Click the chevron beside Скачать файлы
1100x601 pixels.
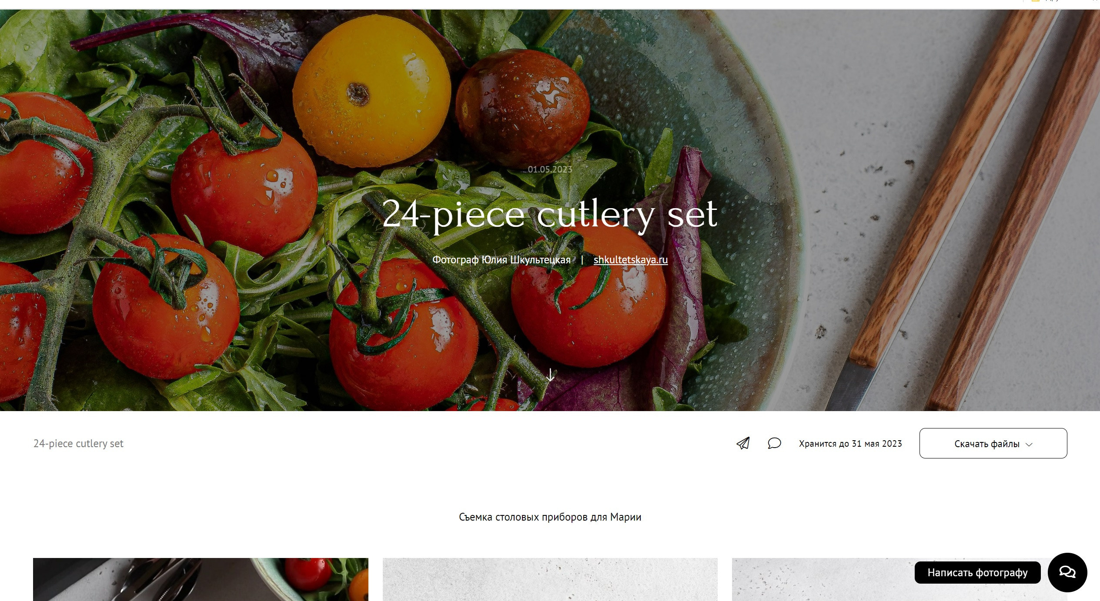coord(1029,445)
